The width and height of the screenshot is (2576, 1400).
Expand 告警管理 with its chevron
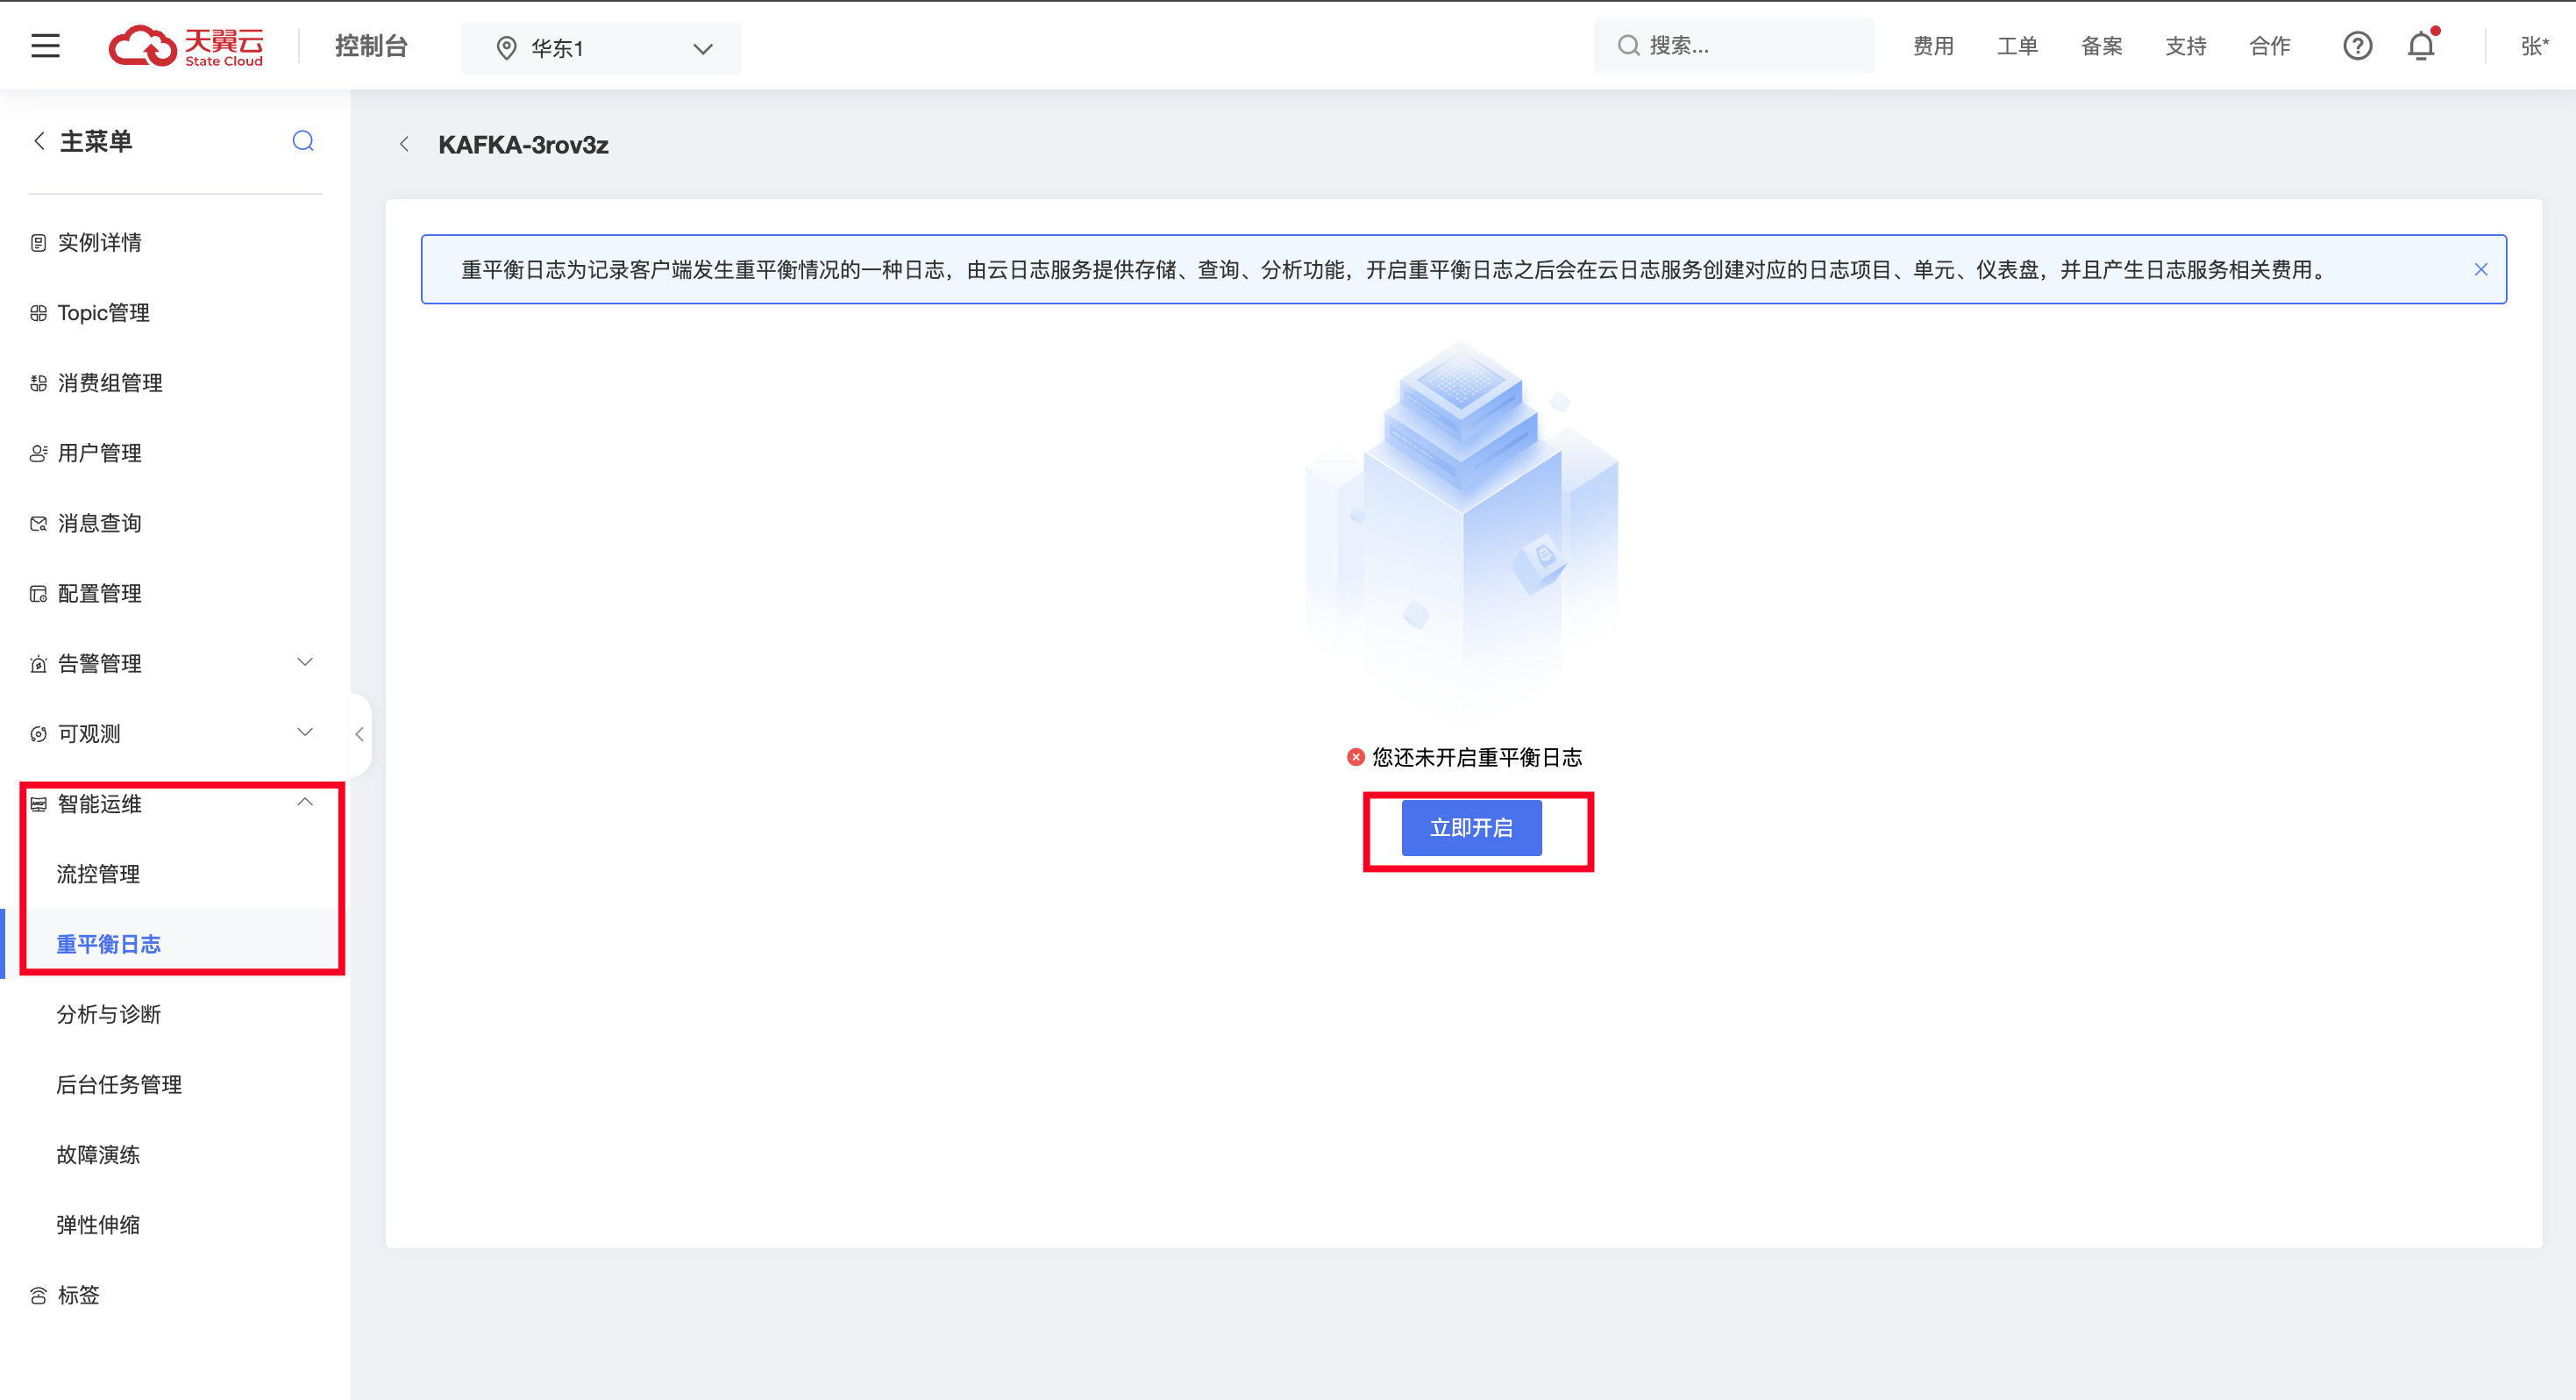click(305, 661)
